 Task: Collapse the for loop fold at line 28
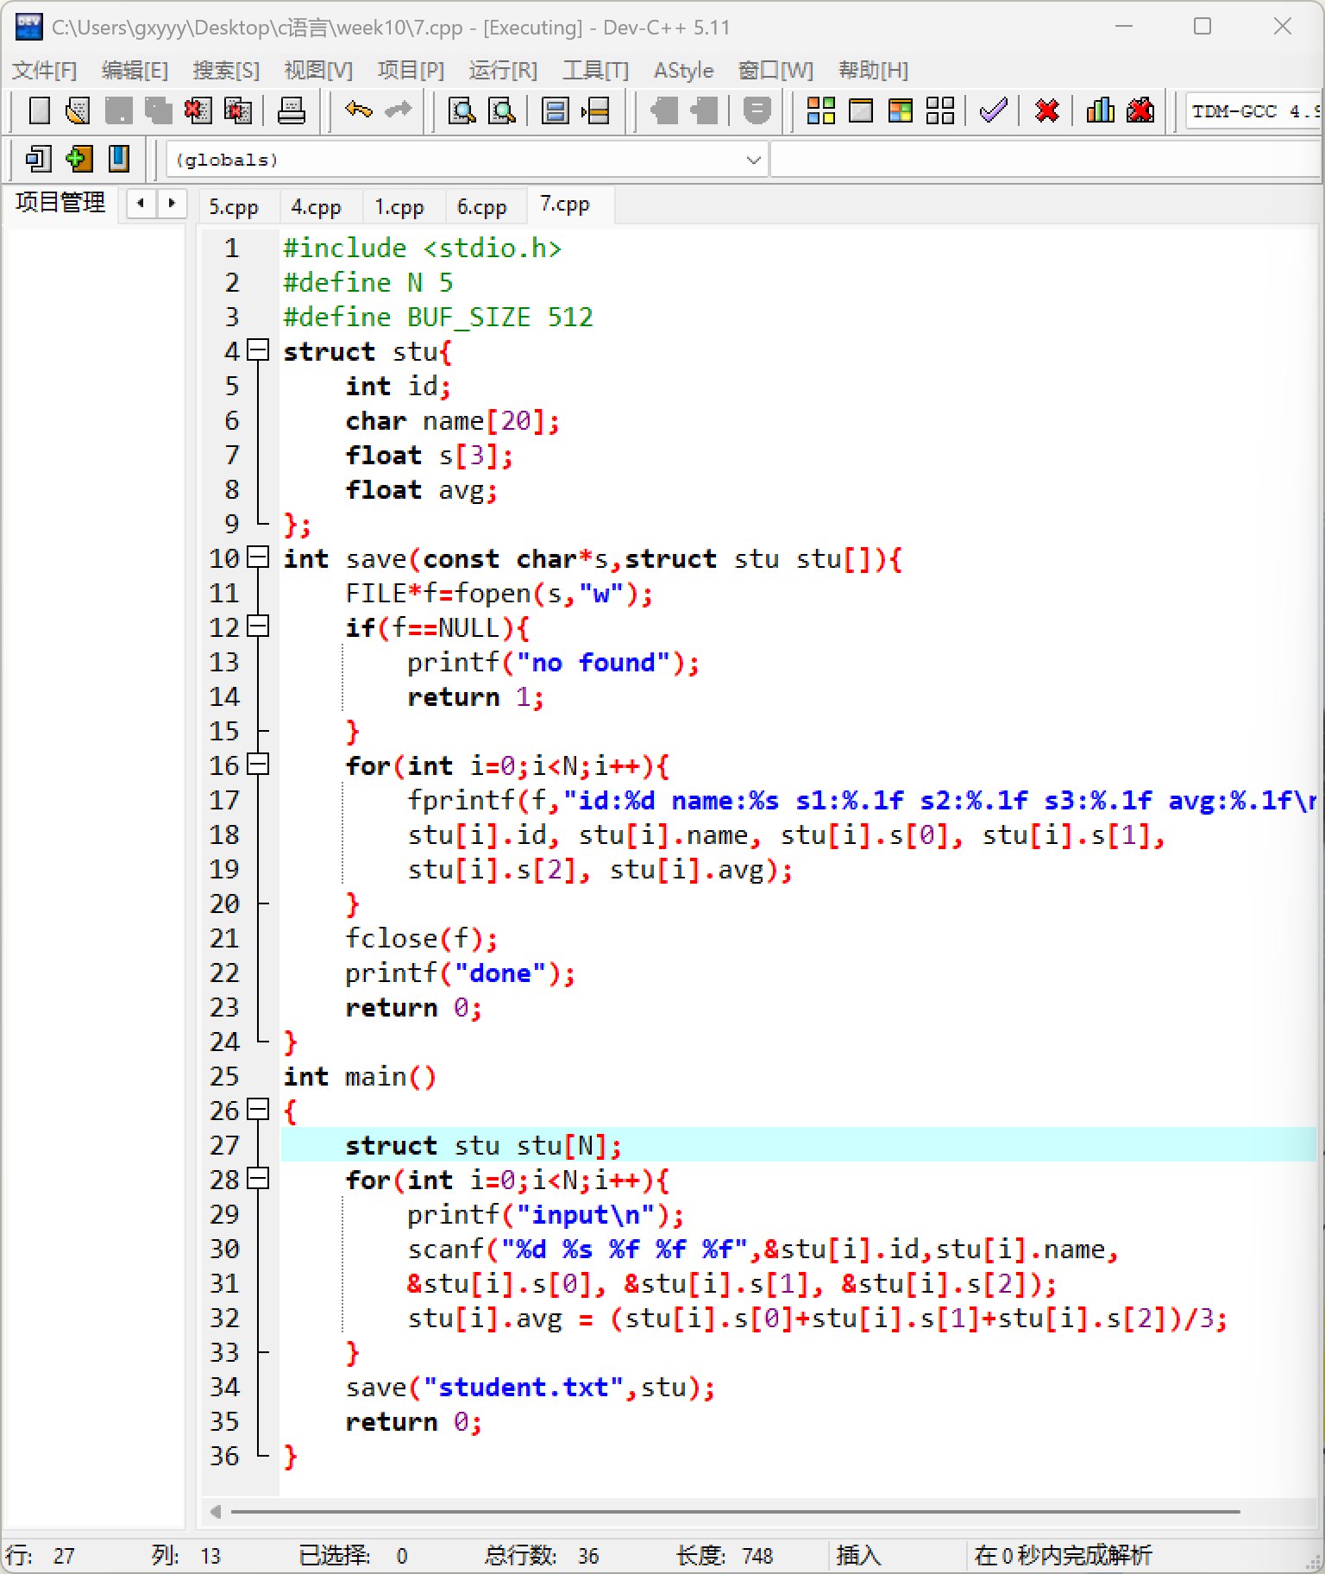pyautogui.click(x=258, y=1179)
